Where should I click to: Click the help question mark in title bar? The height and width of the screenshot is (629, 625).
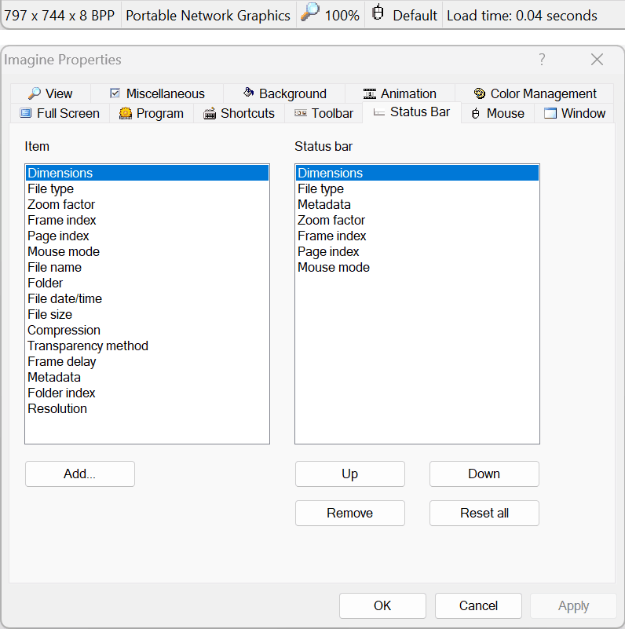tap(542, 60)
